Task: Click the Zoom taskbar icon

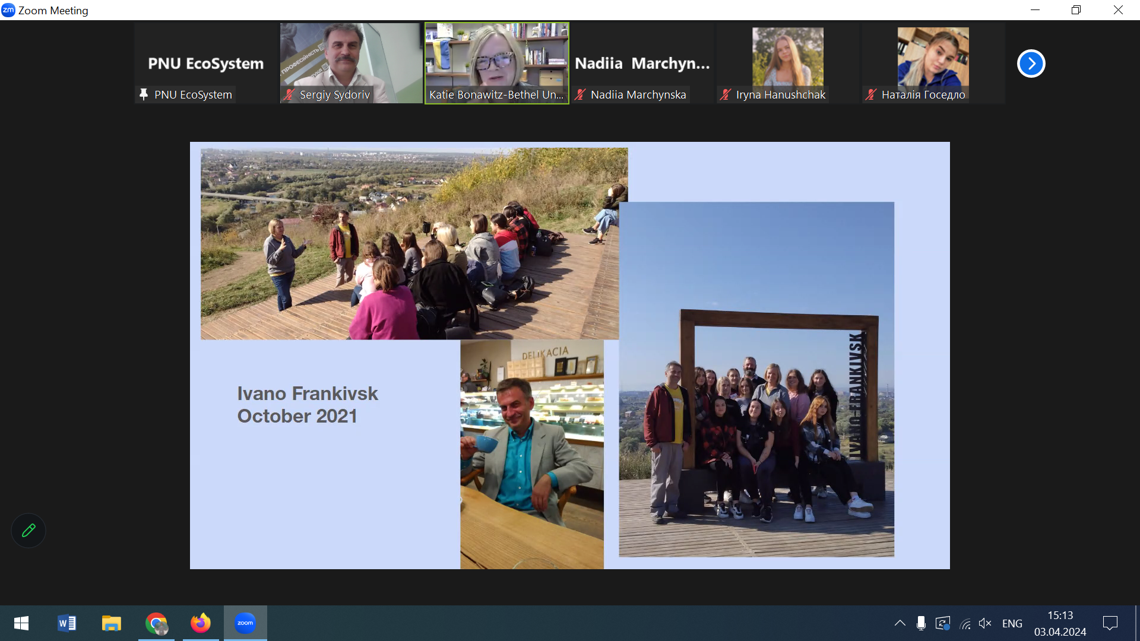Action: click(245, 623)
